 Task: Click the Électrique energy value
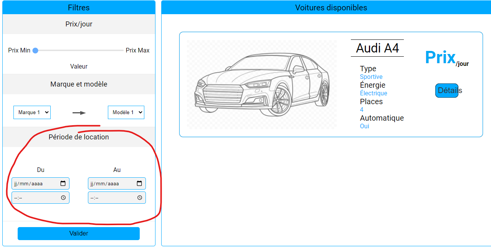pyautogui.click(x=374, y=93)
